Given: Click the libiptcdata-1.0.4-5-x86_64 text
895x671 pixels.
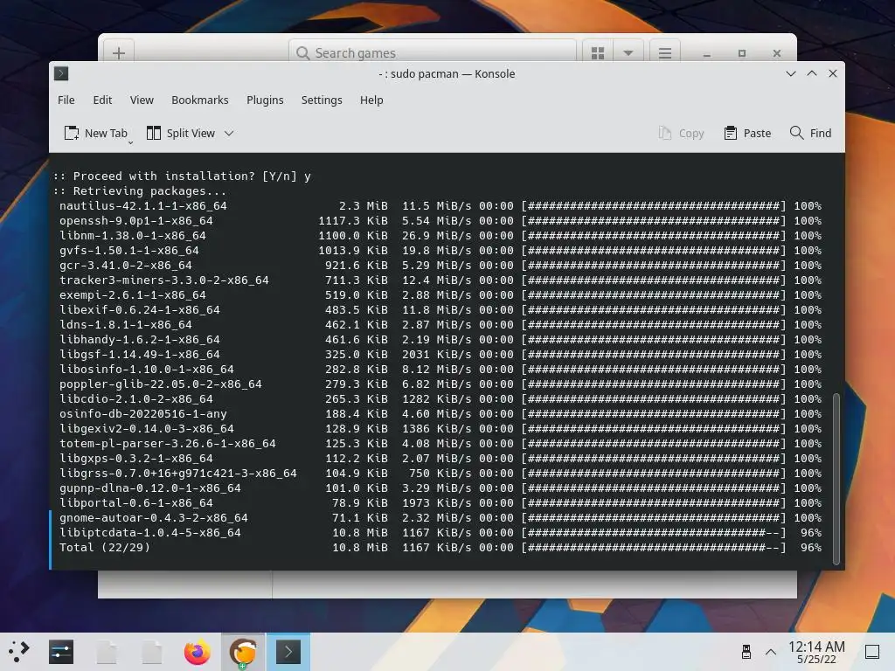Looking at the screenshot, I should 150,532.
